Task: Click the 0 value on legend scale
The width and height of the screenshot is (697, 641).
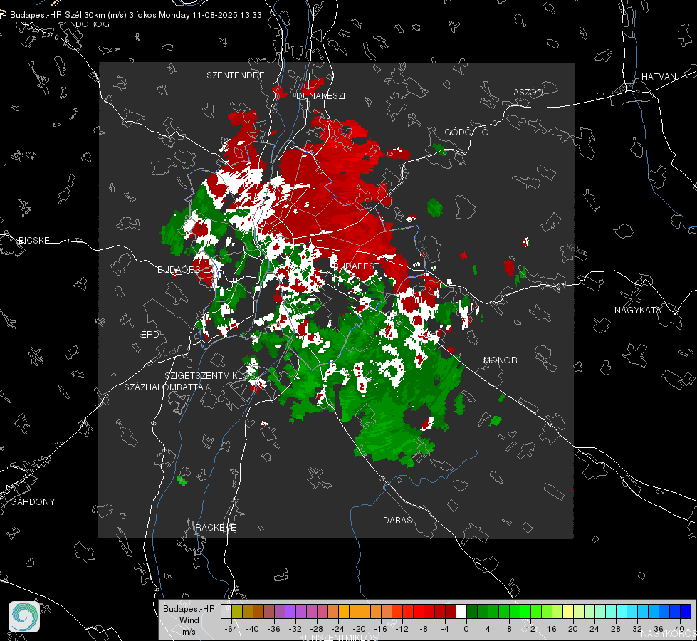Action: click(466, 629)
